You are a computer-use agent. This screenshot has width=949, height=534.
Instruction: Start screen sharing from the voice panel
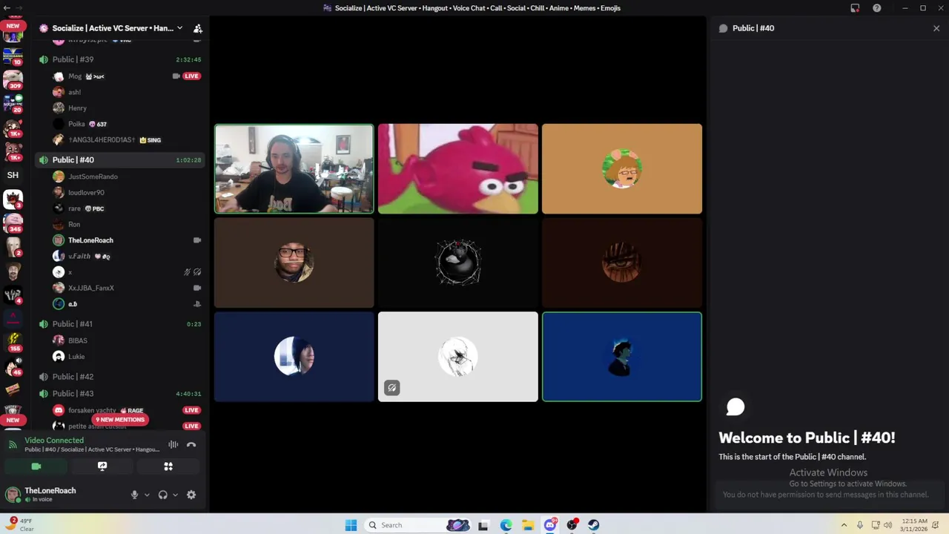pyautogui.click(x=102, y=467)
